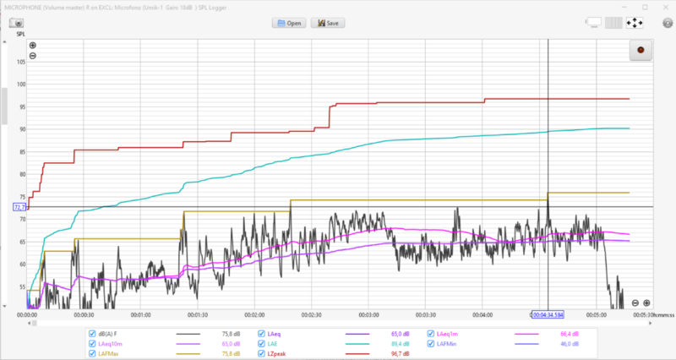Zoom in the SPL vertical axis
The width and height of the screenshot is (676, 360).
click(33, 46)
